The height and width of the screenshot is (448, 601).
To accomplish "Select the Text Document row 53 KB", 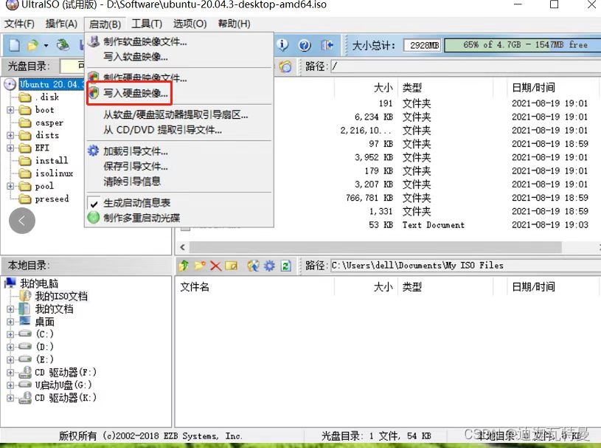I will (387, 225).
